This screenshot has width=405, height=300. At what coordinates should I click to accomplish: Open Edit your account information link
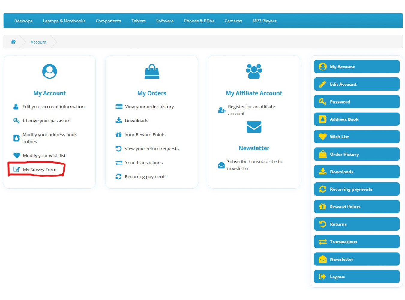click(53, 106)
